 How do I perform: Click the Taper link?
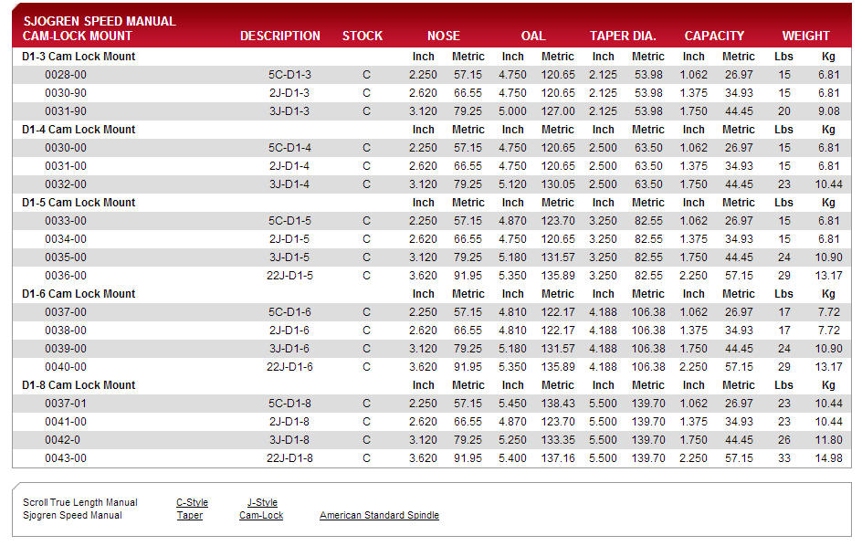pos(190,516)
